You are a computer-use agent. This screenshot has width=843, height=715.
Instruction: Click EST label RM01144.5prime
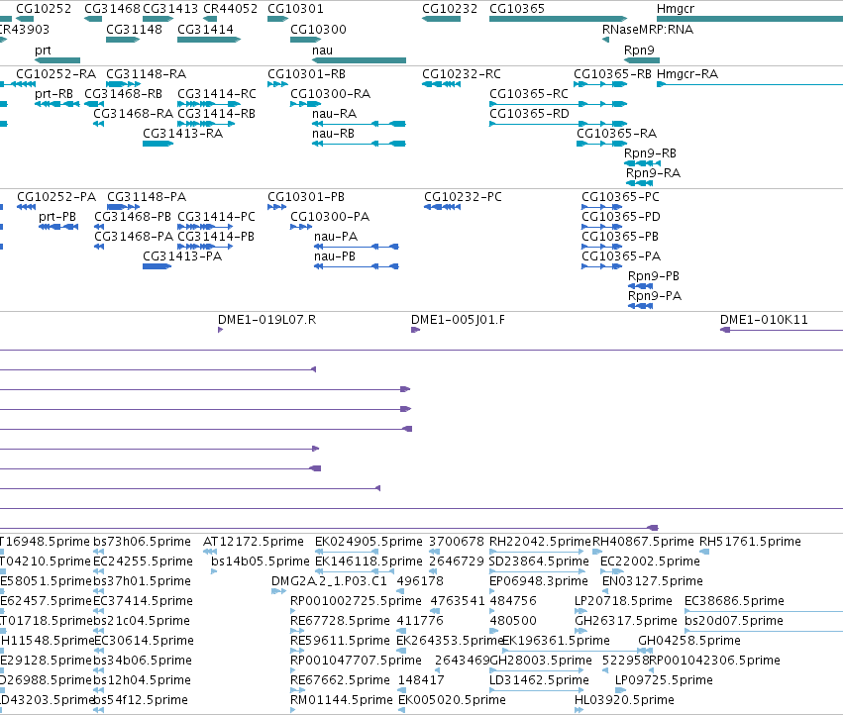(342, 700)
